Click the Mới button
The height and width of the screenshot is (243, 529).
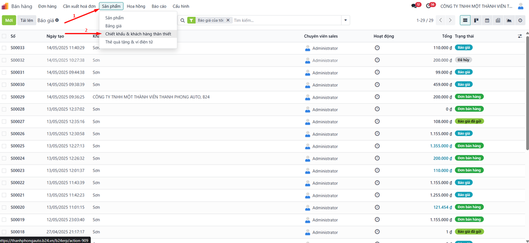[9, 20]
